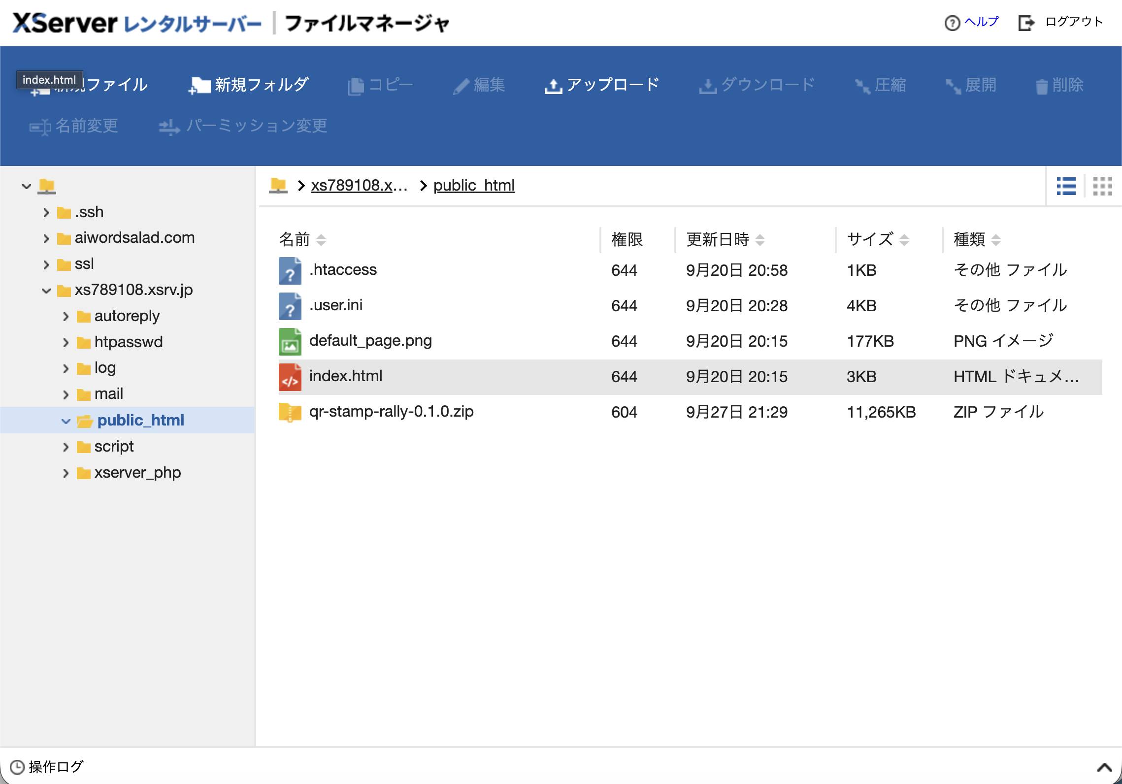Viewport: 1122px width, 784px height.
Task: Click the logout (ログアウト) icon
Action: (1026, 23)
